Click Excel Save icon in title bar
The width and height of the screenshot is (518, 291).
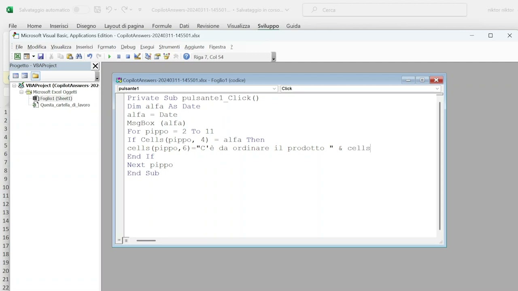tap(97, 10)
